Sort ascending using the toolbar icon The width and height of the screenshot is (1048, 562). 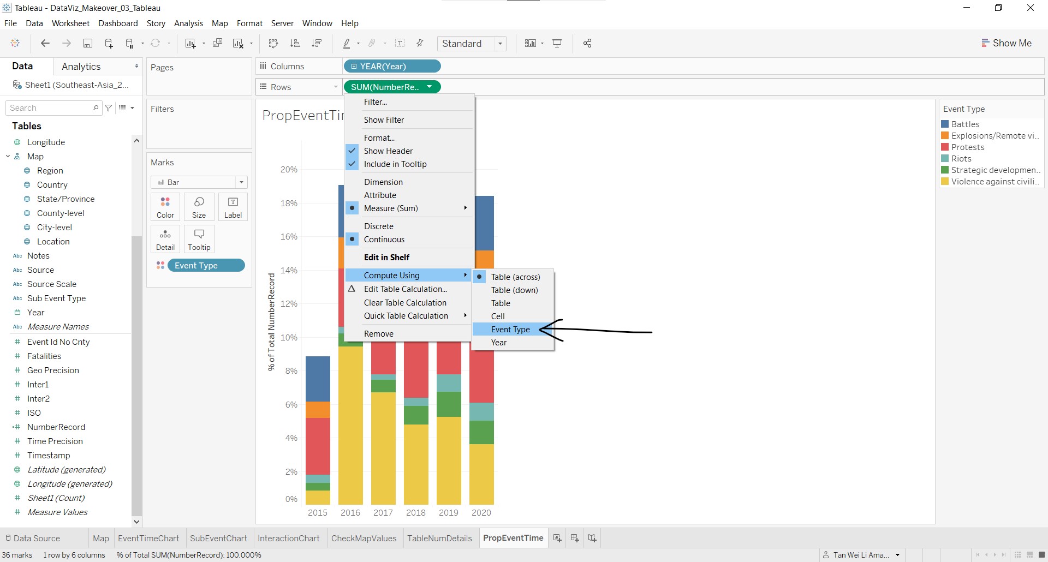295,44
